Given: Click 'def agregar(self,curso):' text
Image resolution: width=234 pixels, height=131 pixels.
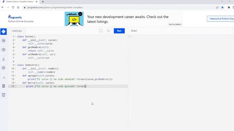Looking at the screenshot, I should point(39,76).
